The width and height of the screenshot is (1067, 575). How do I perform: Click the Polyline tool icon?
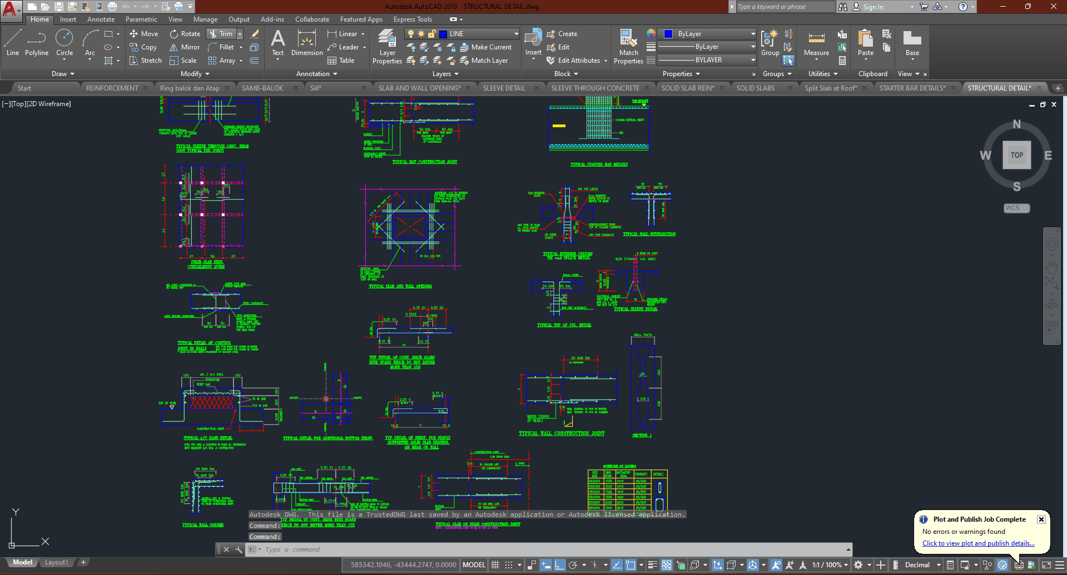coord(37,43)
